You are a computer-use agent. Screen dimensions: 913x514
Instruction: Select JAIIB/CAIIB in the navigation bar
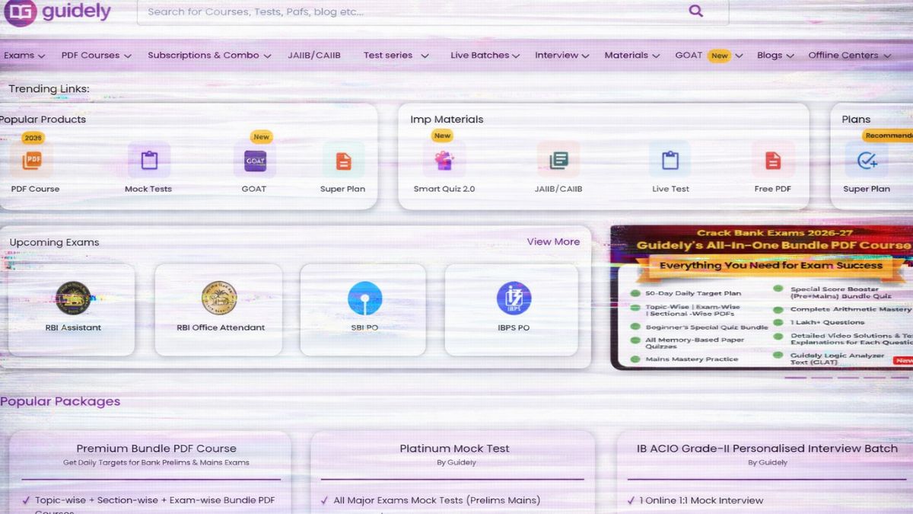[x=314, y=55]
